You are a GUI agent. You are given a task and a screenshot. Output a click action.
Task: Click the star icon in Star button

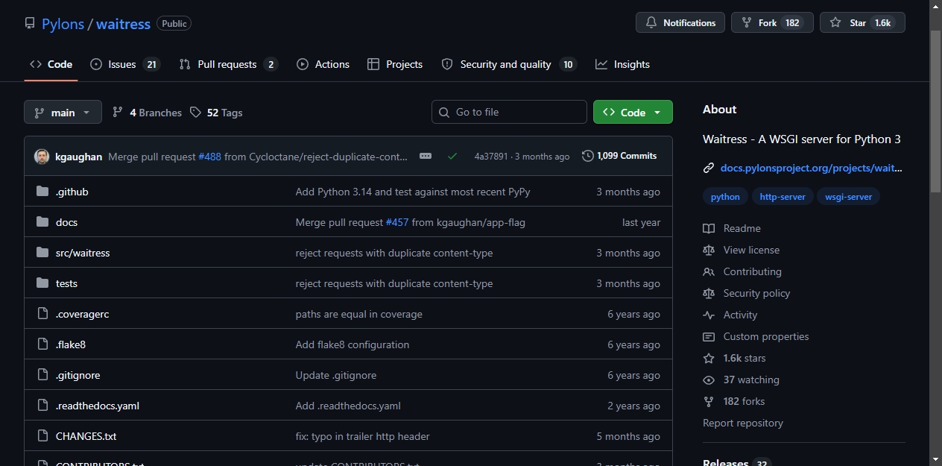click(x=835, y=23)
